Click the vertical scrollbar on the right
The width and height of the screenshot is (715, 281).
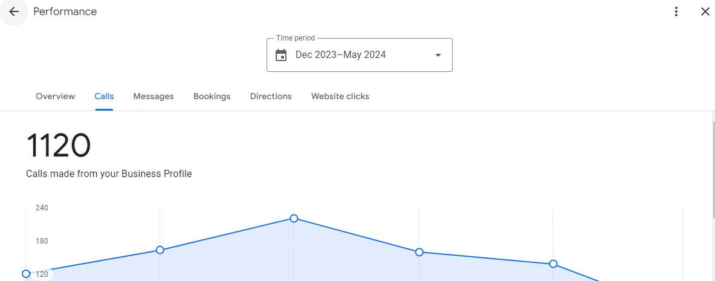(712, 169)
